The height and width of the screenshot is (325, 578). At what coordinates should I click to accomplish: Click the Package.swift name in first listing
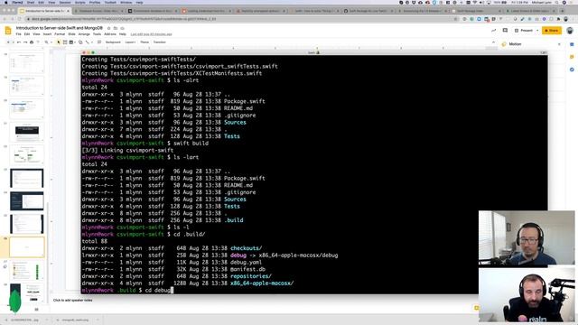pyautogui.click(x=245, y=101)
